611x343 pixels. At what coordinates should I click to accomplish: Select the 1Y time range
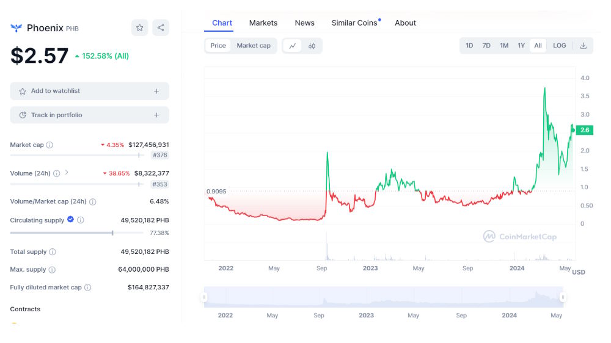(x=521, y=46)
